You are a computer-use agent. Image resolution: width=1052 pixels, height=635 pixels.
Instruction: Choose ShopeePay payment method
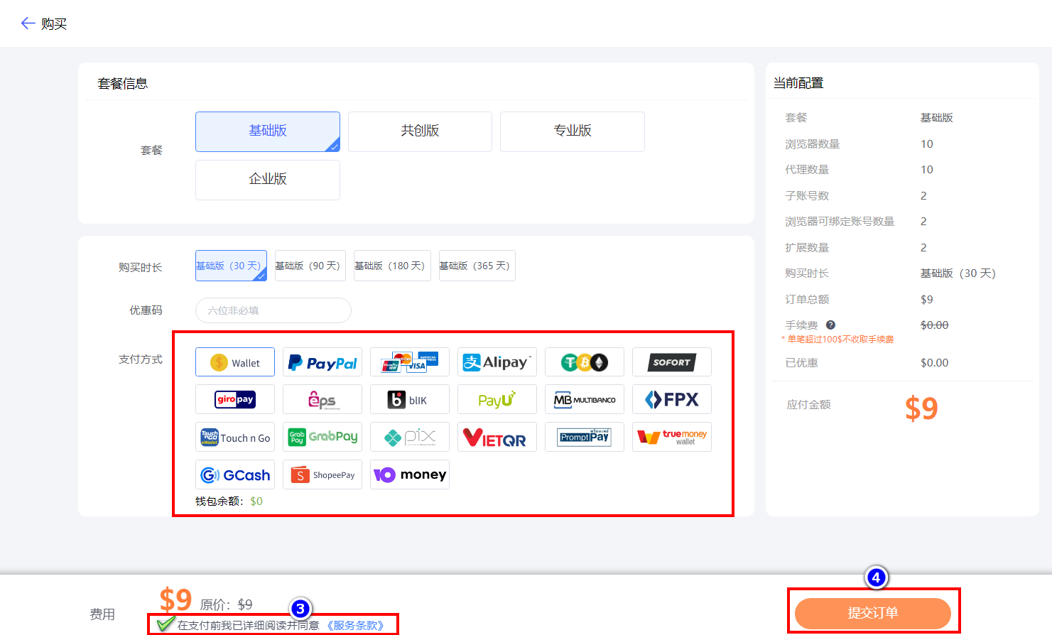(x=322, y=474)
